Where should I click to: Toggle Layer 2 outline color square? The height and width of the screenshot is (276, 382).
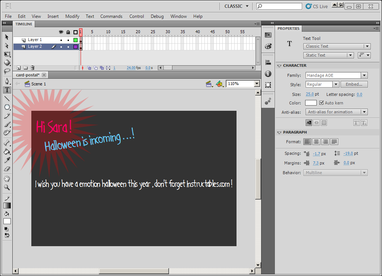pyautogui.click(x=75, y=47)
